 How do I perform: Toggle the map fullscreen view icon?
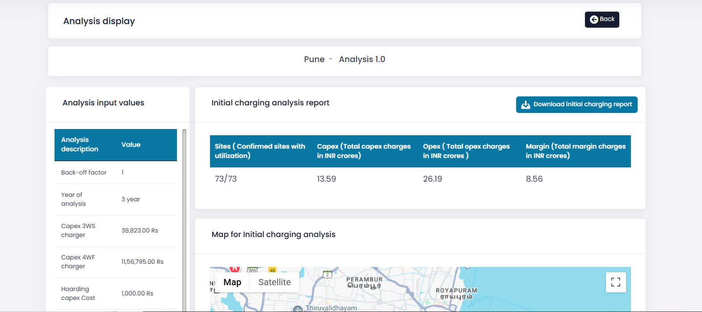(x=615, y=282)
